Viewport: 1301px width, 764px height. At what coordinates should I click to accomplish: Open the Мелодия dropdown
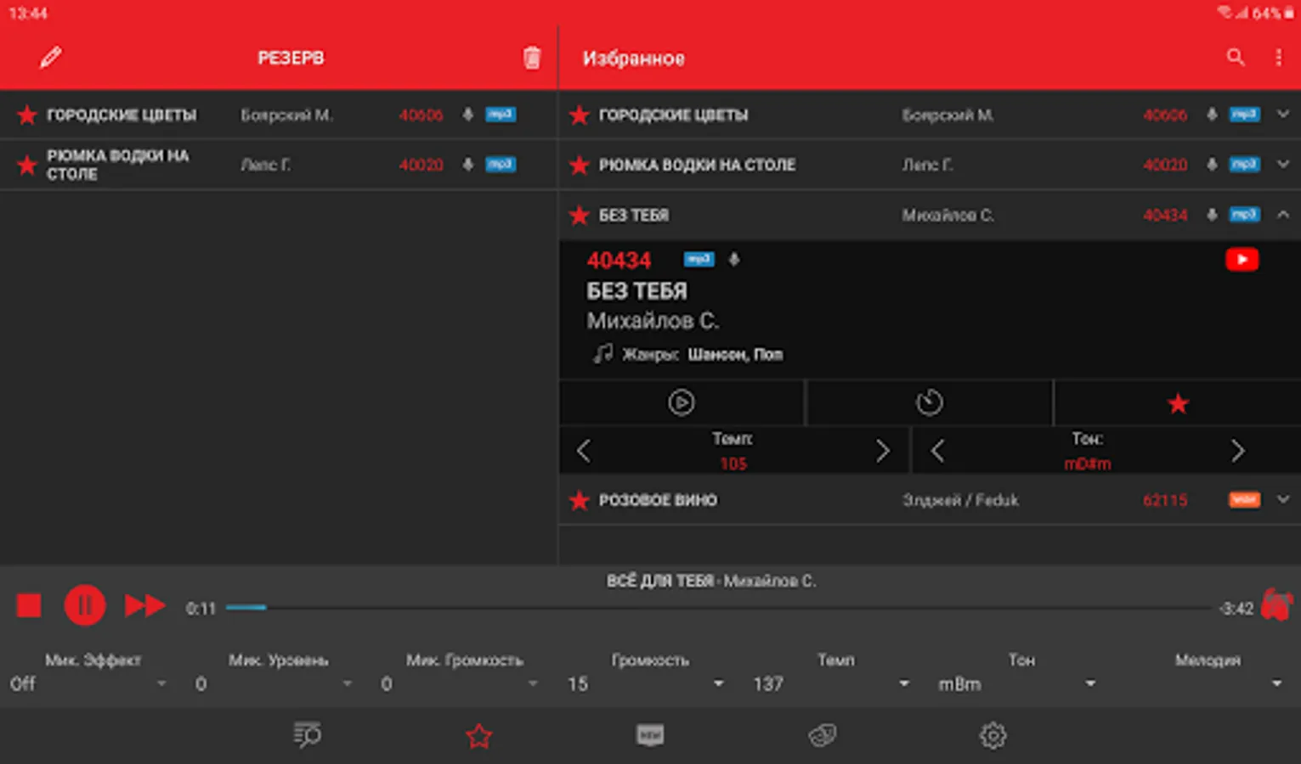pos(1203,684)
